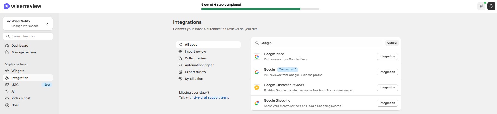
Task: Click the Widgets star icon
Action: [7, 71]
